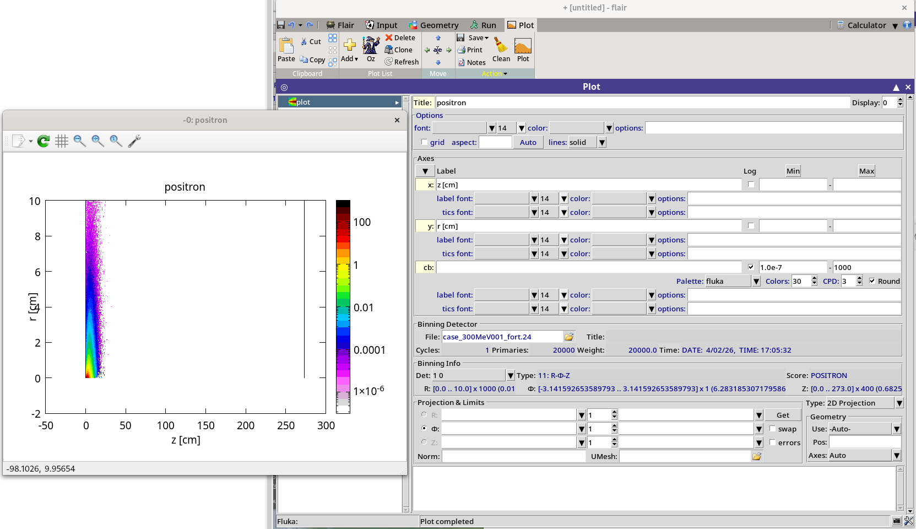Open the lines style dropdown
The height and width of the screenshot is (529, 916).
[x=602, y=142]
